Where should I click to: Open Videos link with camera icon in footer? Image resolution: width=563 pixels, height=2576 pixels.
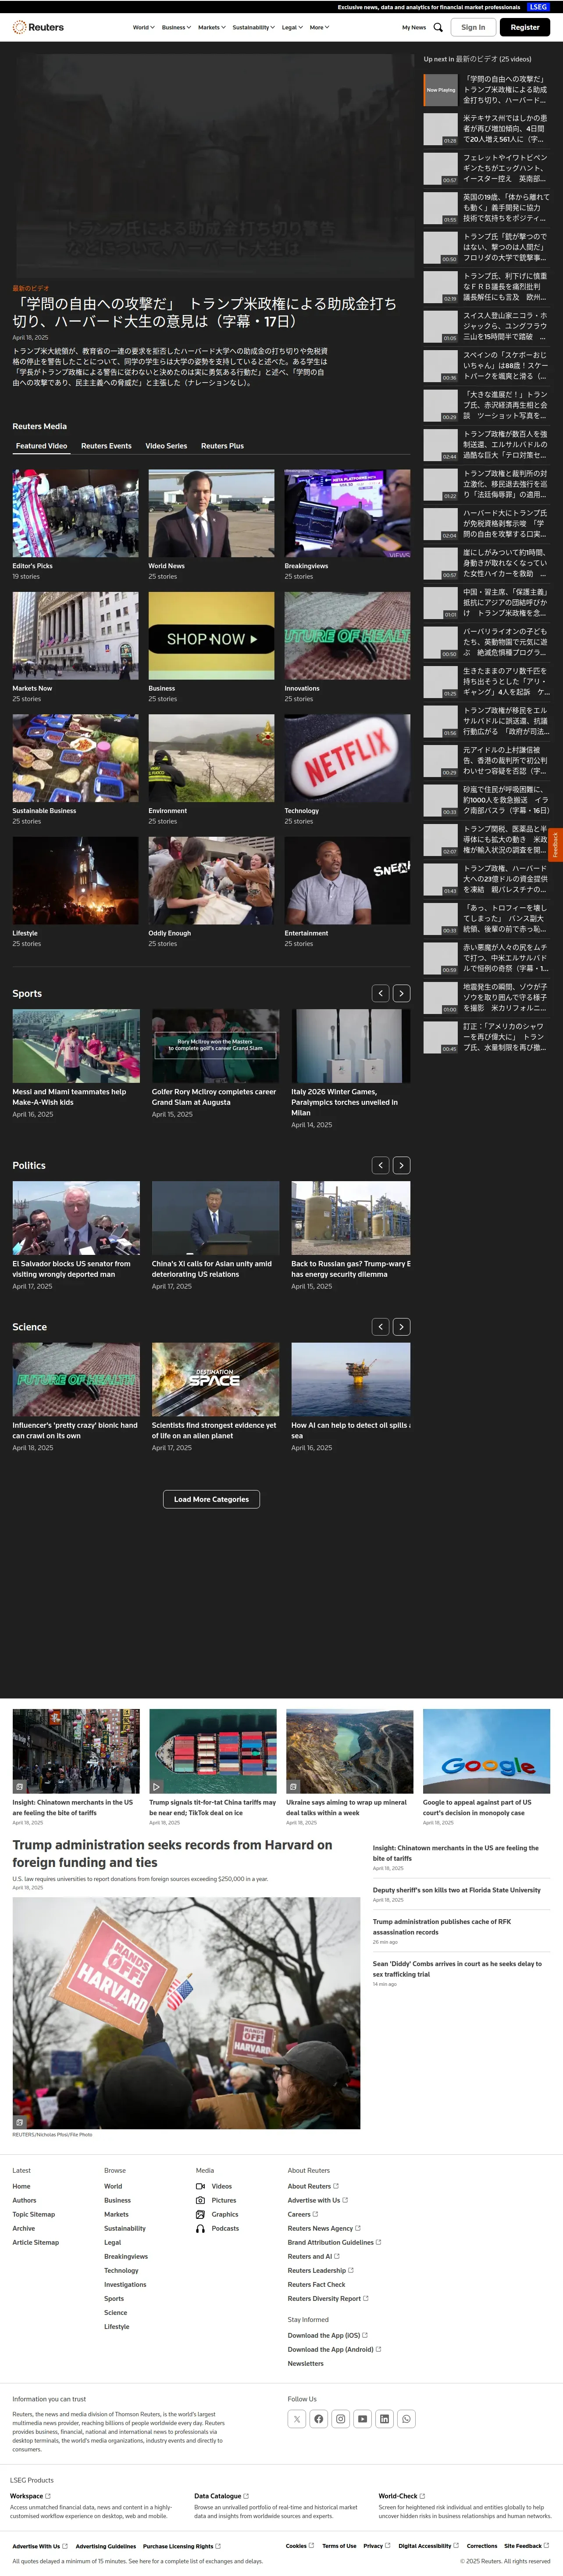(x=214, y=2186)
